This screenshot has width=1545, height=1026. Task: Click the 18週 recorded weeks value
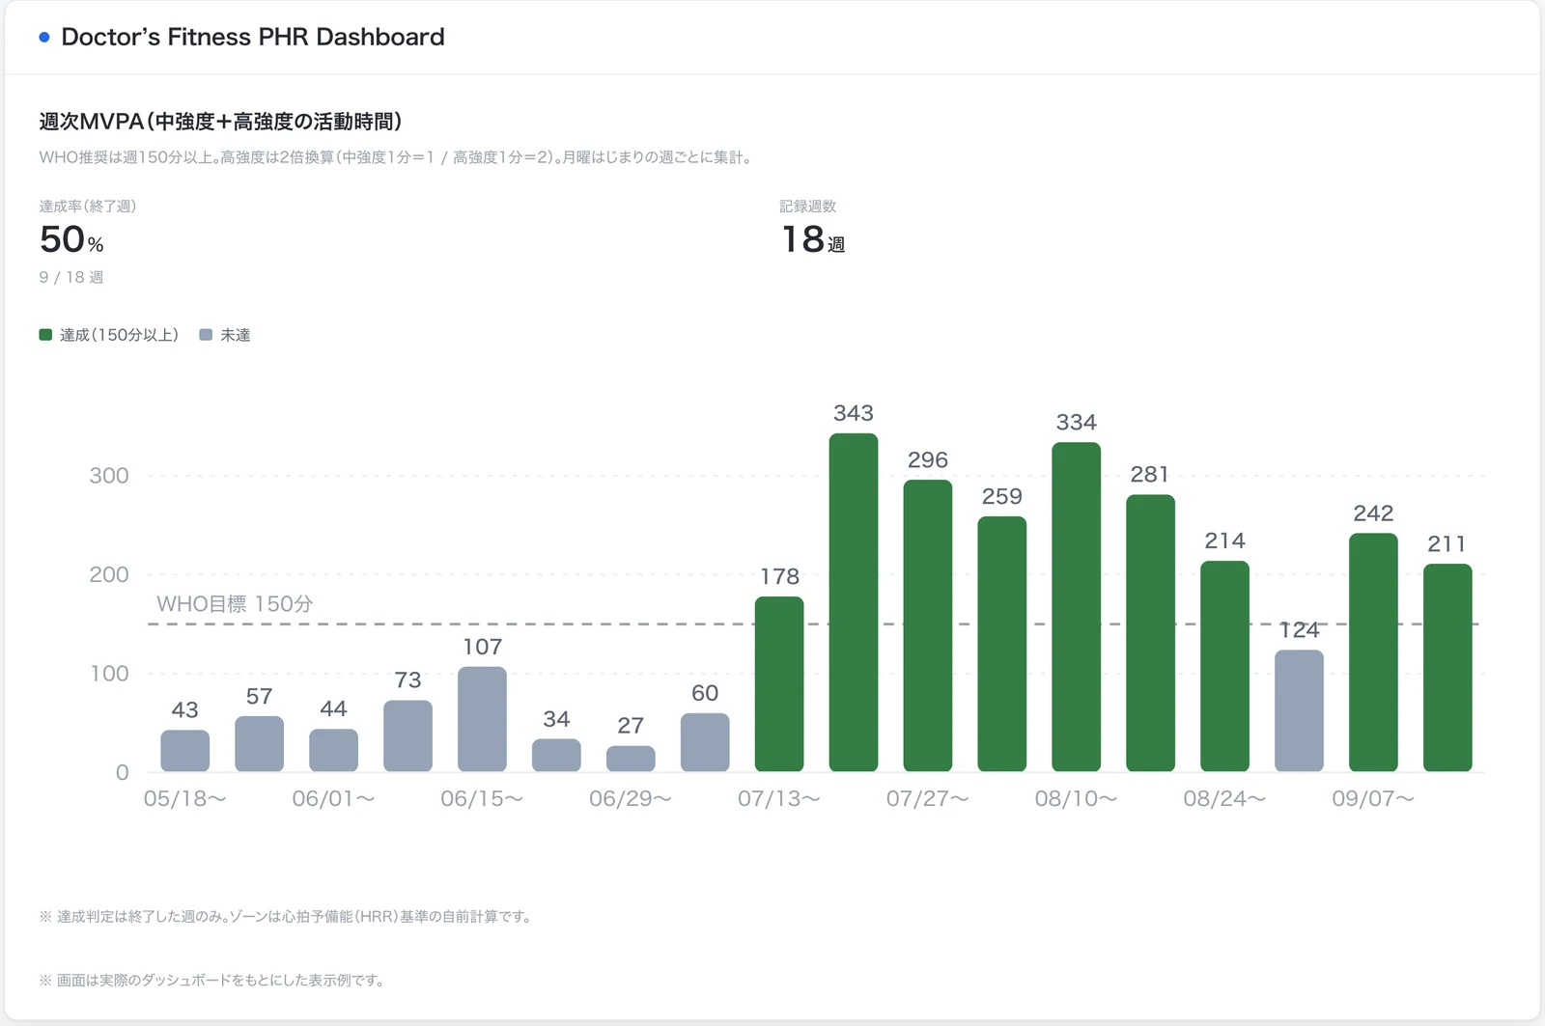click(813, 239)
